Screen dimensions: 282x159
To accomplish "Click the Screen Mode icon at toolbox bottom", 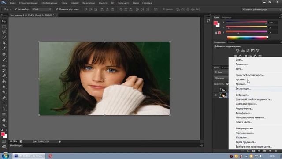I will coord(4,147).
